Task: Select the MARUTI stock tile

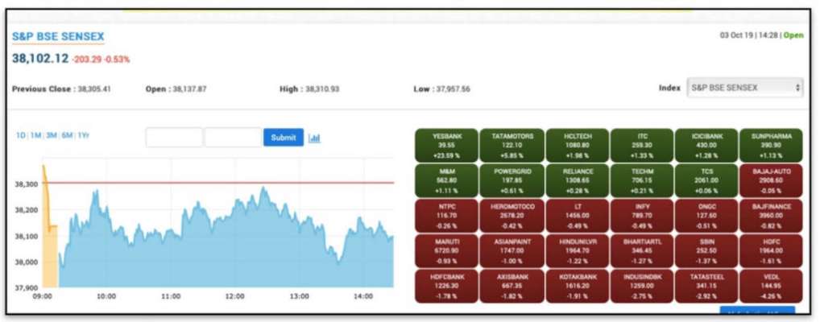Action: (447, 251)
